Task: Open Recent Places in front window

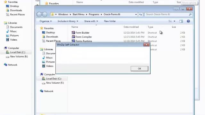Action: tap(51, 41)
